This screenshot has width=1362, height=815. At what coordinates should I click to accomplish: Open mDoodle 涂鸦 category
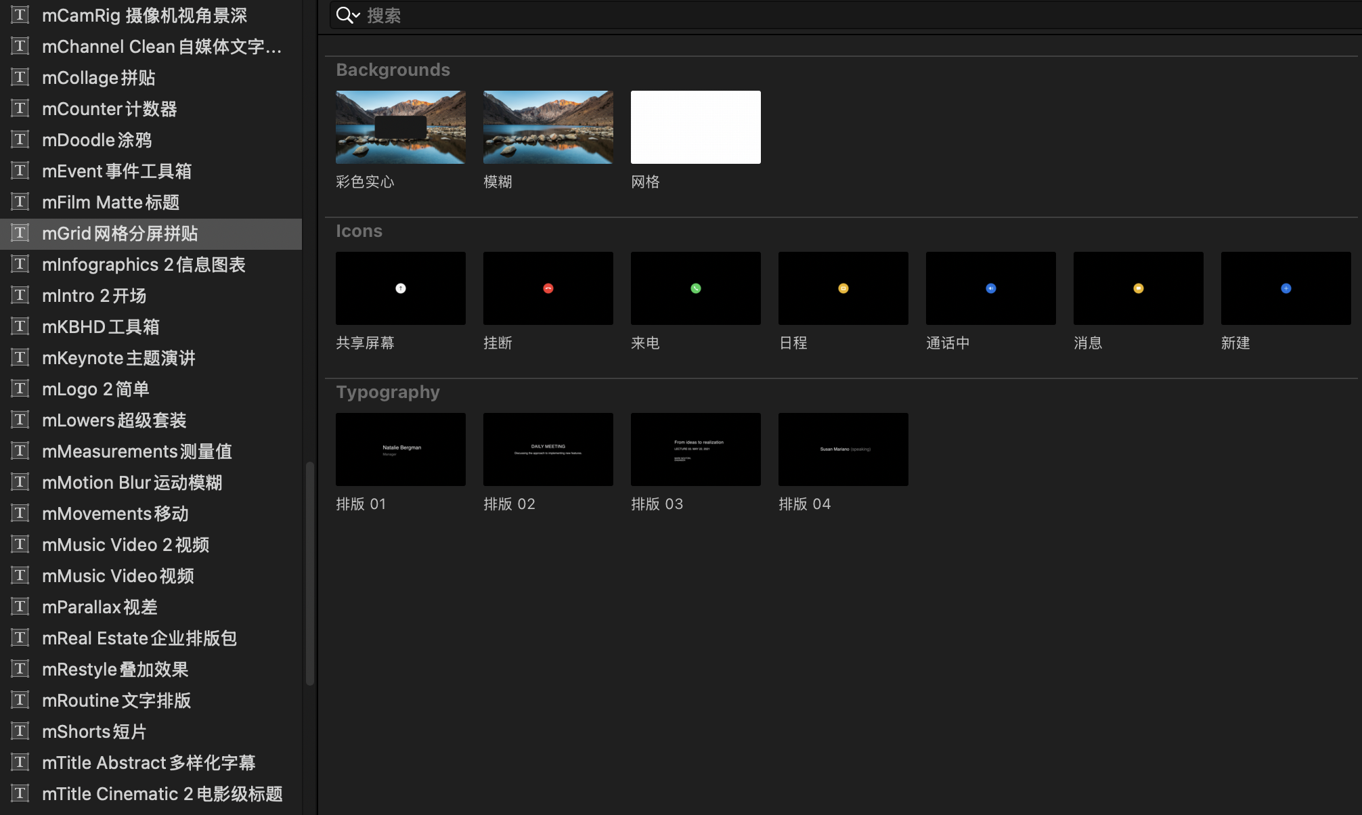coord(151,139)
